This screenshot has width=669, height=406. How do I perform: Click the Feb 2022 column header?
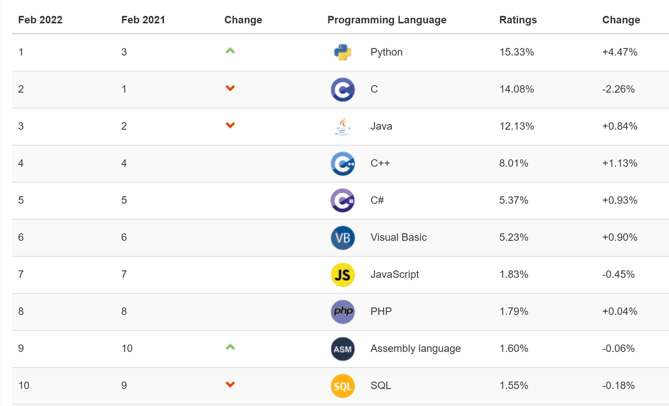(x=40, y=20)
